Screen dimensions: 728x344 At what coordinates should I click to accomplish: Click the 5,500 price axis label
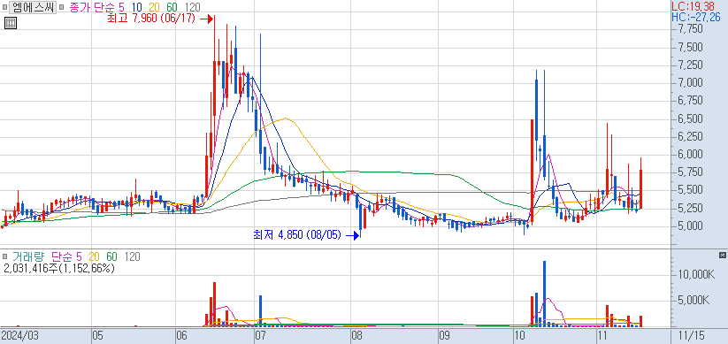[x=690, y=190]
